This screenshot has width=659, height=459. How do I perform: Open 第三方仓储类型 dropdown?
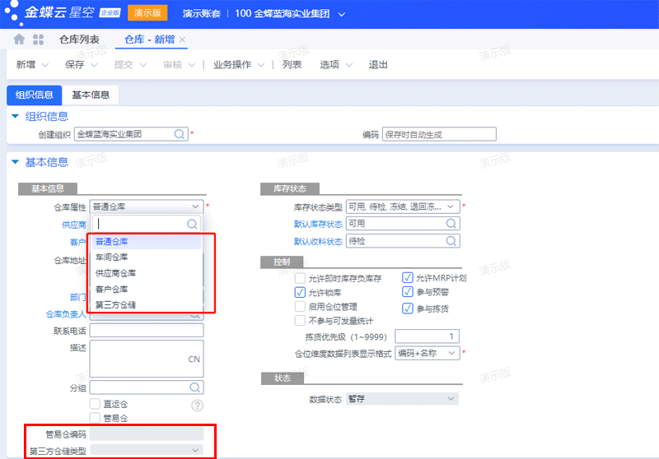[147, 450]
